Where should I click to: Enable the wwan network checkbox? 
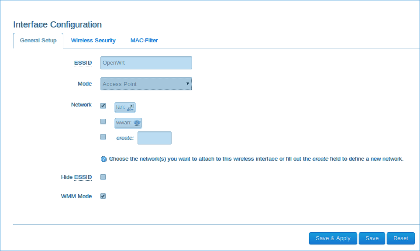coord(103,121)
